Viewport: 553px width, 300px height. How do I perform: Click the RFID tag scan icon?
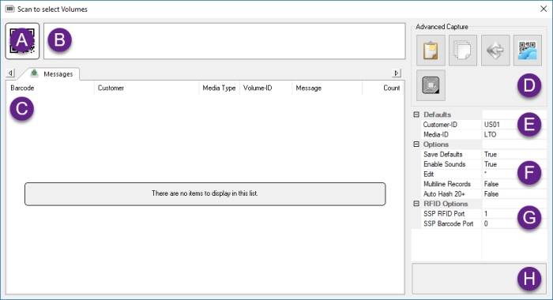click(x=431, y=85)
